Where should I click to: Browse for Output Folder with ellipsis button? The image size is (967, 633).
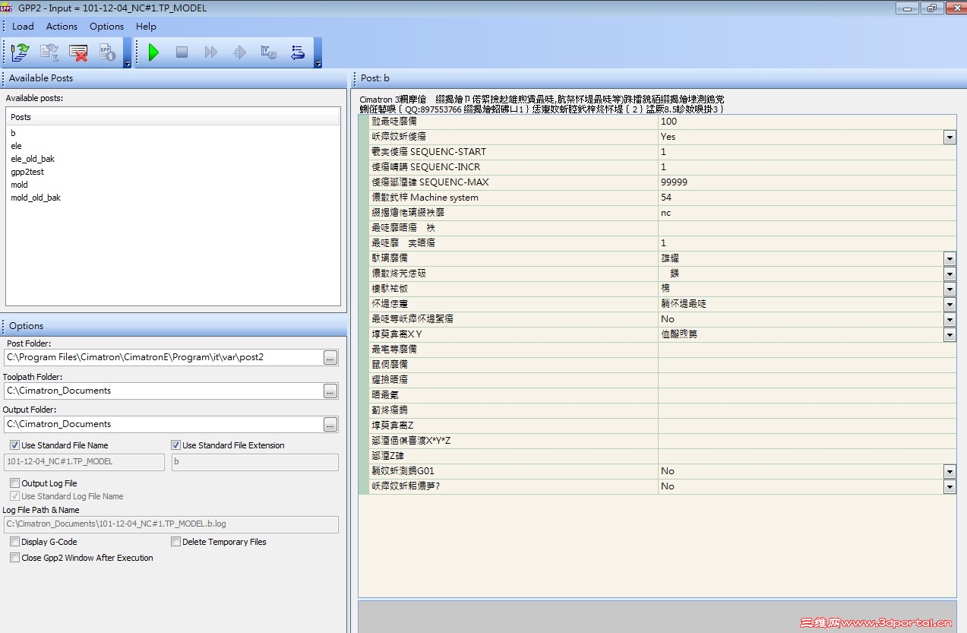coord(330,424)
